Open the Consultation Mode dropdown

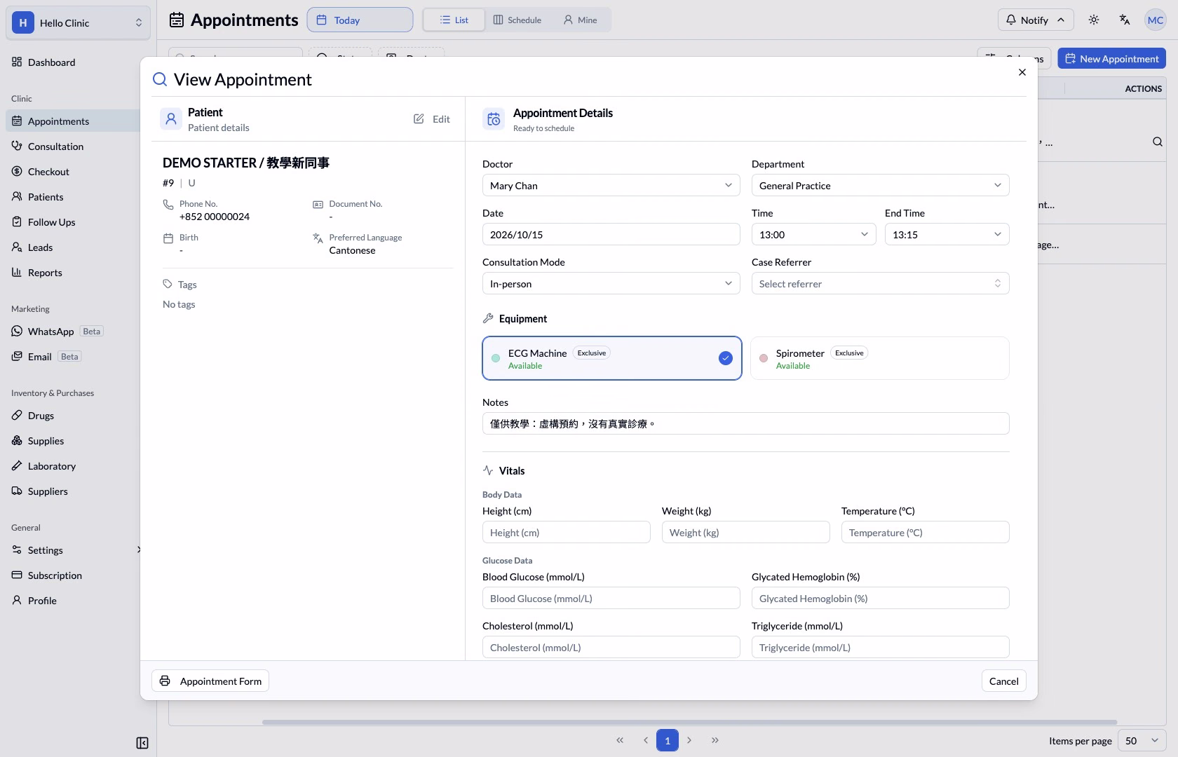(x=611, y=283)
